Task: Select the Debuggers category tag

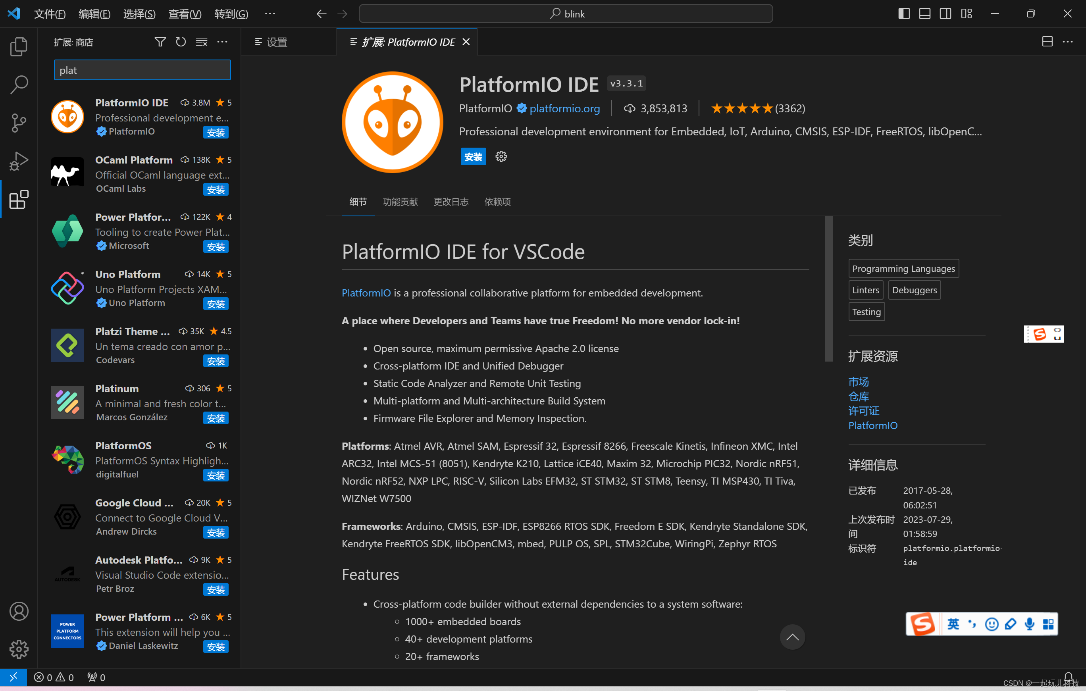Action: click(914, 290)
